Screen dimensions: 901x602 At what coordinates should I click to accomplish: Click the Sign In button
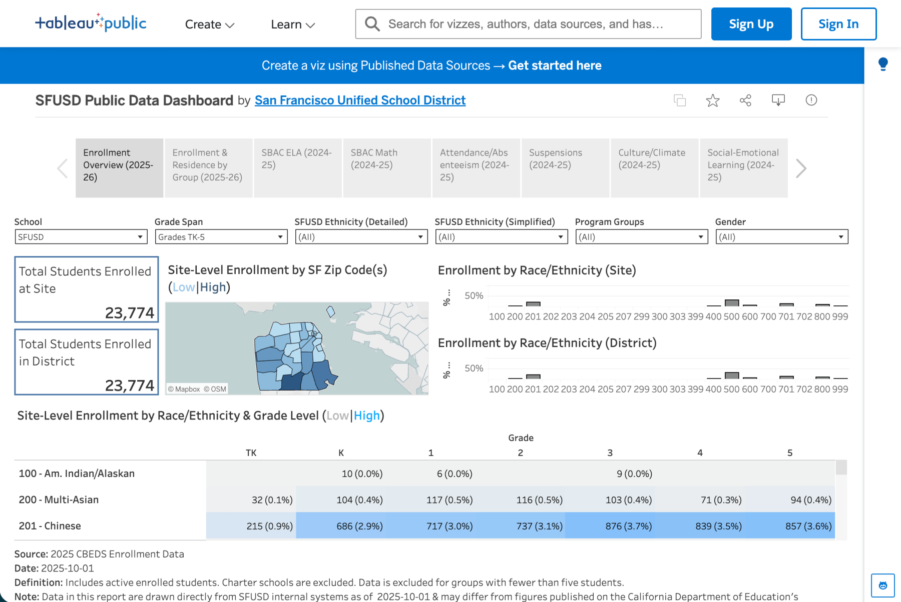(838, 24)
